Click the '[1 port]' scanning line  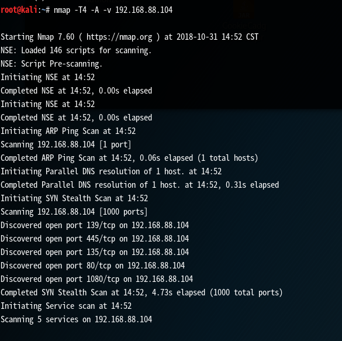[65, 144]
